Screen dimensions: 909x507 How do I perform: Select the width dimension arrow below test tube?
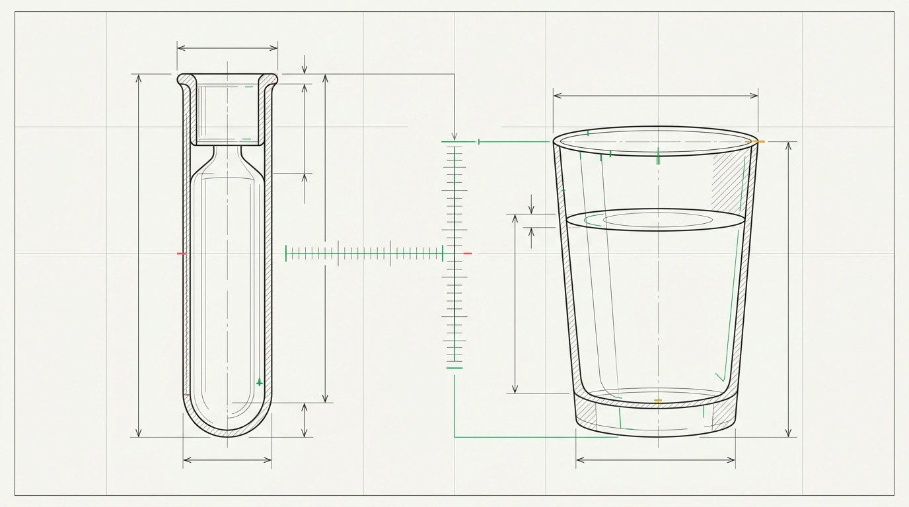coord(227,459)
